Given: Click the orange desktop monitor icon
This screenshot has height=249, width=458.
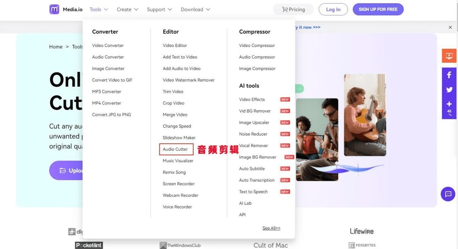Looking at the screenshot, I should click(x=449, y=56).
